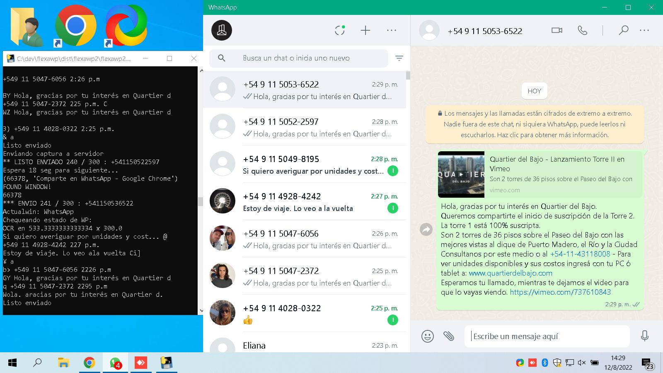Click the 2:29 p. m. message timestamp
Screen dimensions: 663x373
[618, 304]
